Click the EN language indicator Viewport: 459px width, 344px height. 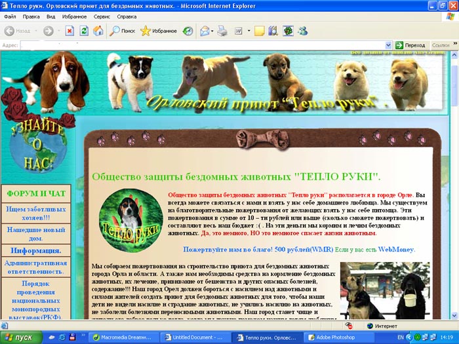point(401,337)
